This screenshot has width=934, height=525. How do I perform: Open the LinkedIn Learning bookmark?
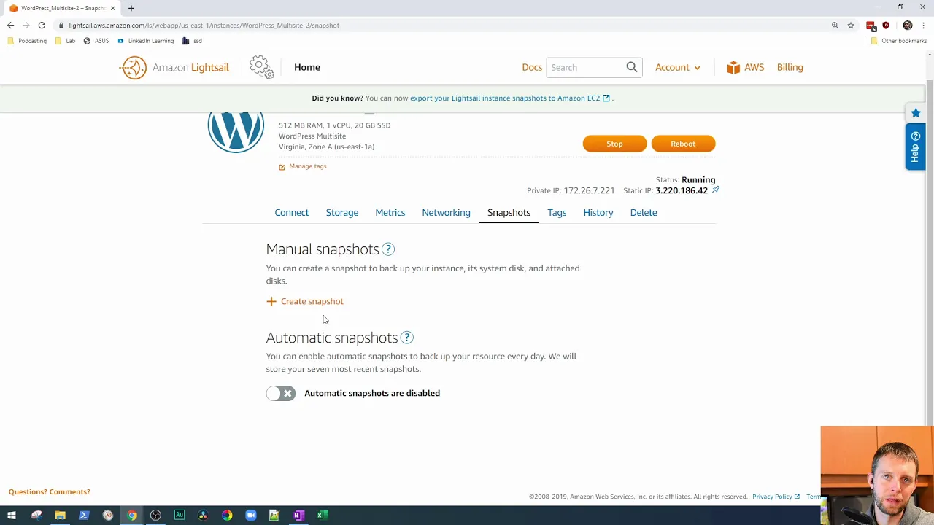tap(145, 41)
